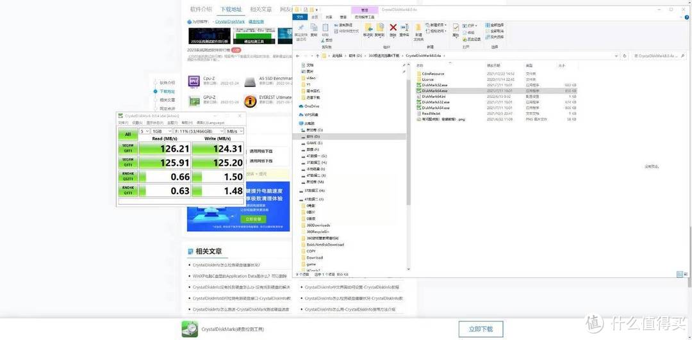Click the red Delete icon
692x340 pixels.
393,28
